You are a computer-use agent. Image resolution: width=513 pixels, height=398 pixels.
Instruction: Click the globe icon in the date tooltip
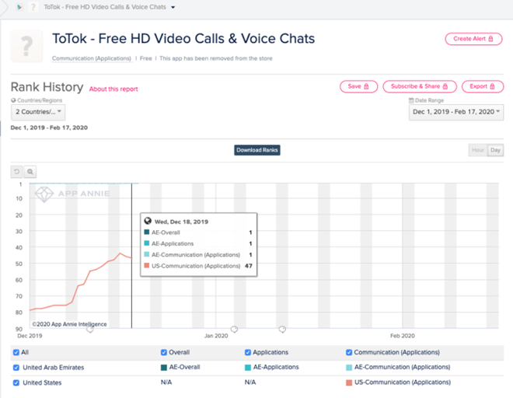pos(148,221)
